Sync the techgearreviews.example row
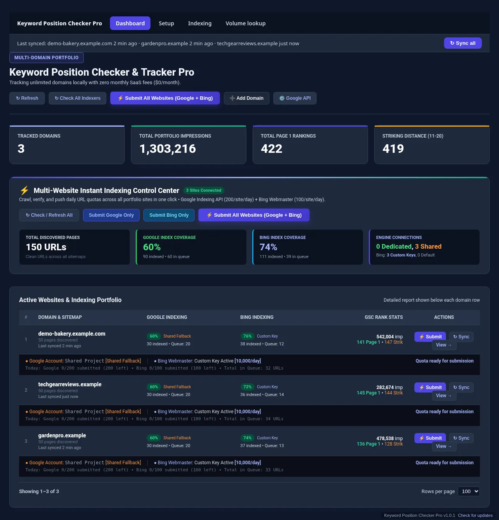This screenshot has width=499, height=520. pyautogui.click(x=461, y=387)
